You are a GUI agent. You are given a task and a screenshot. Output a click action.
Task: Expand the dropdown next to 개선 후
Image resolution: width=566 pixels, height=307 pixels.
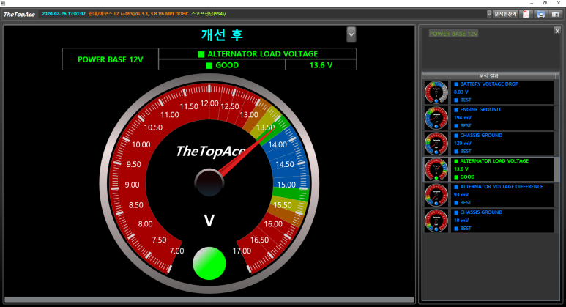click(x=351, y=34)
